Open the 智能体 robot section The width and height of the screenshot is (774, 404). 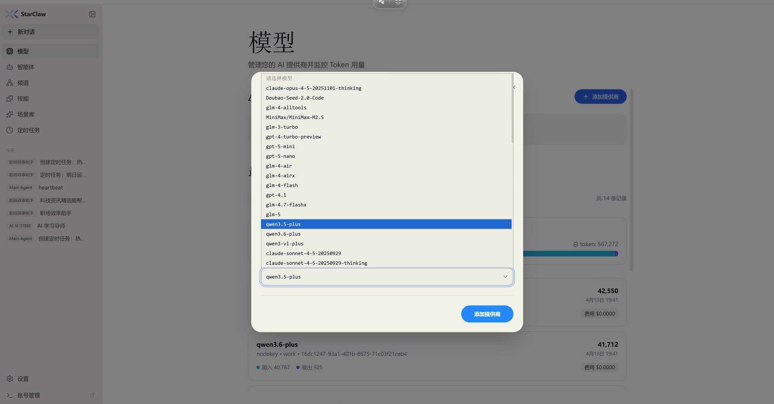[x=25, y=67]
